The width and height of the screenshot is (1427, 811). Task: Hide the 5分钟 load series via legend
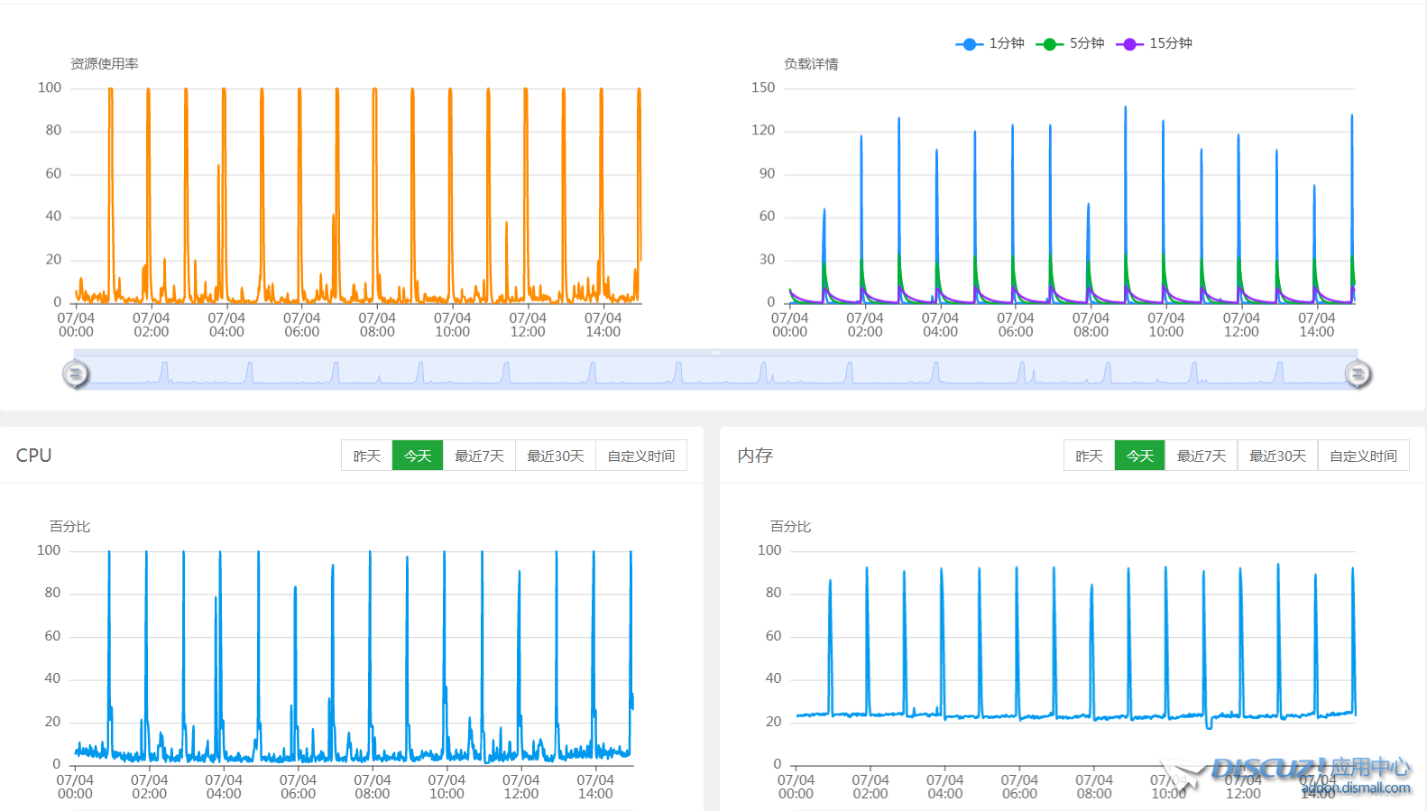(x=1070, y=43)
